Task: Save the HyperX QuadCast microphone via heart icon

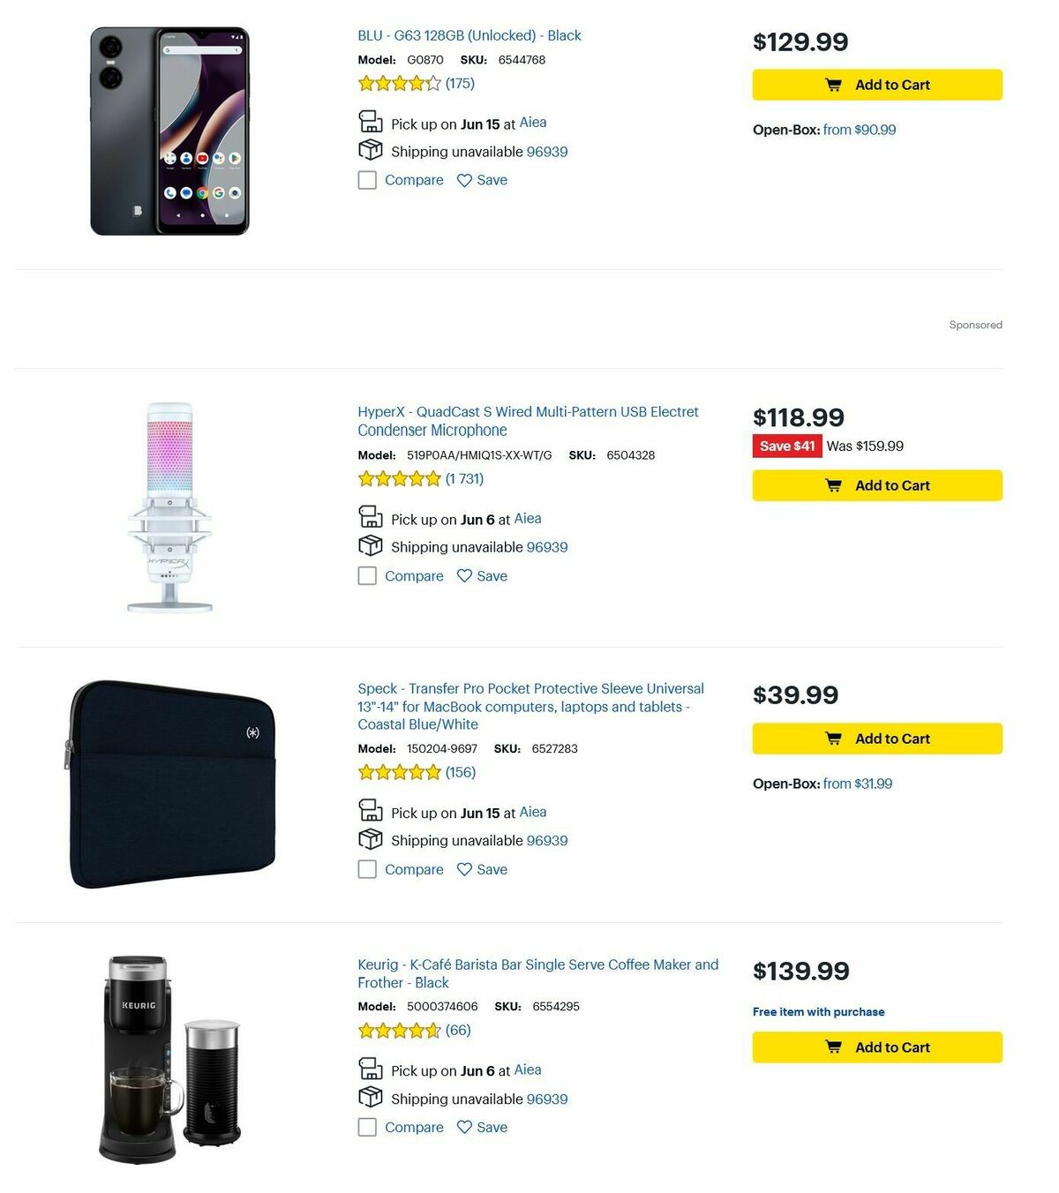Action: [464, 575]
